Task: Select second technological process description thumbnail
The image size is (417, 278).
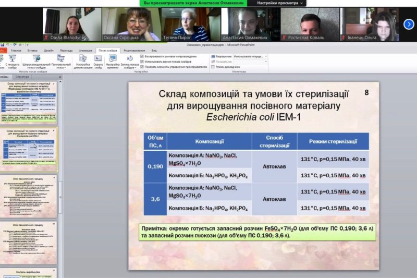Action: tap(29, 243)
